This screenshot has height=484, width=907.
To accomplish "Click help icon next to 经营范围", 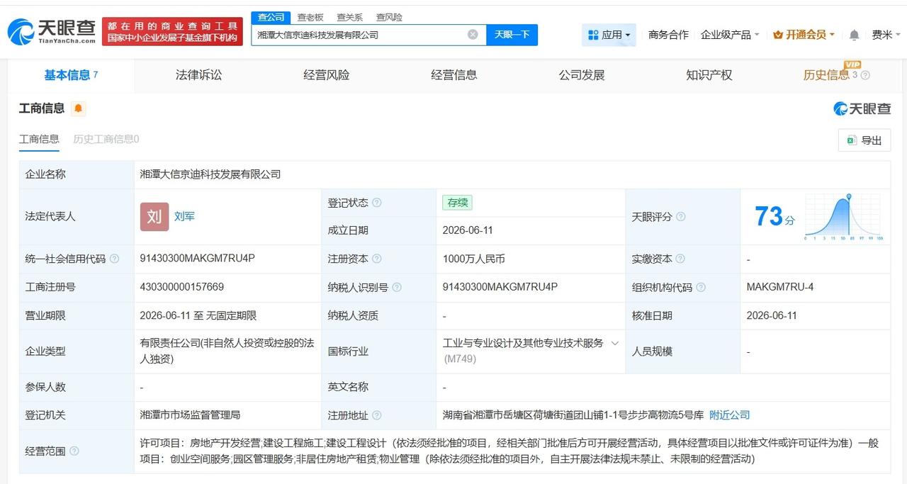I will point(74,451).
